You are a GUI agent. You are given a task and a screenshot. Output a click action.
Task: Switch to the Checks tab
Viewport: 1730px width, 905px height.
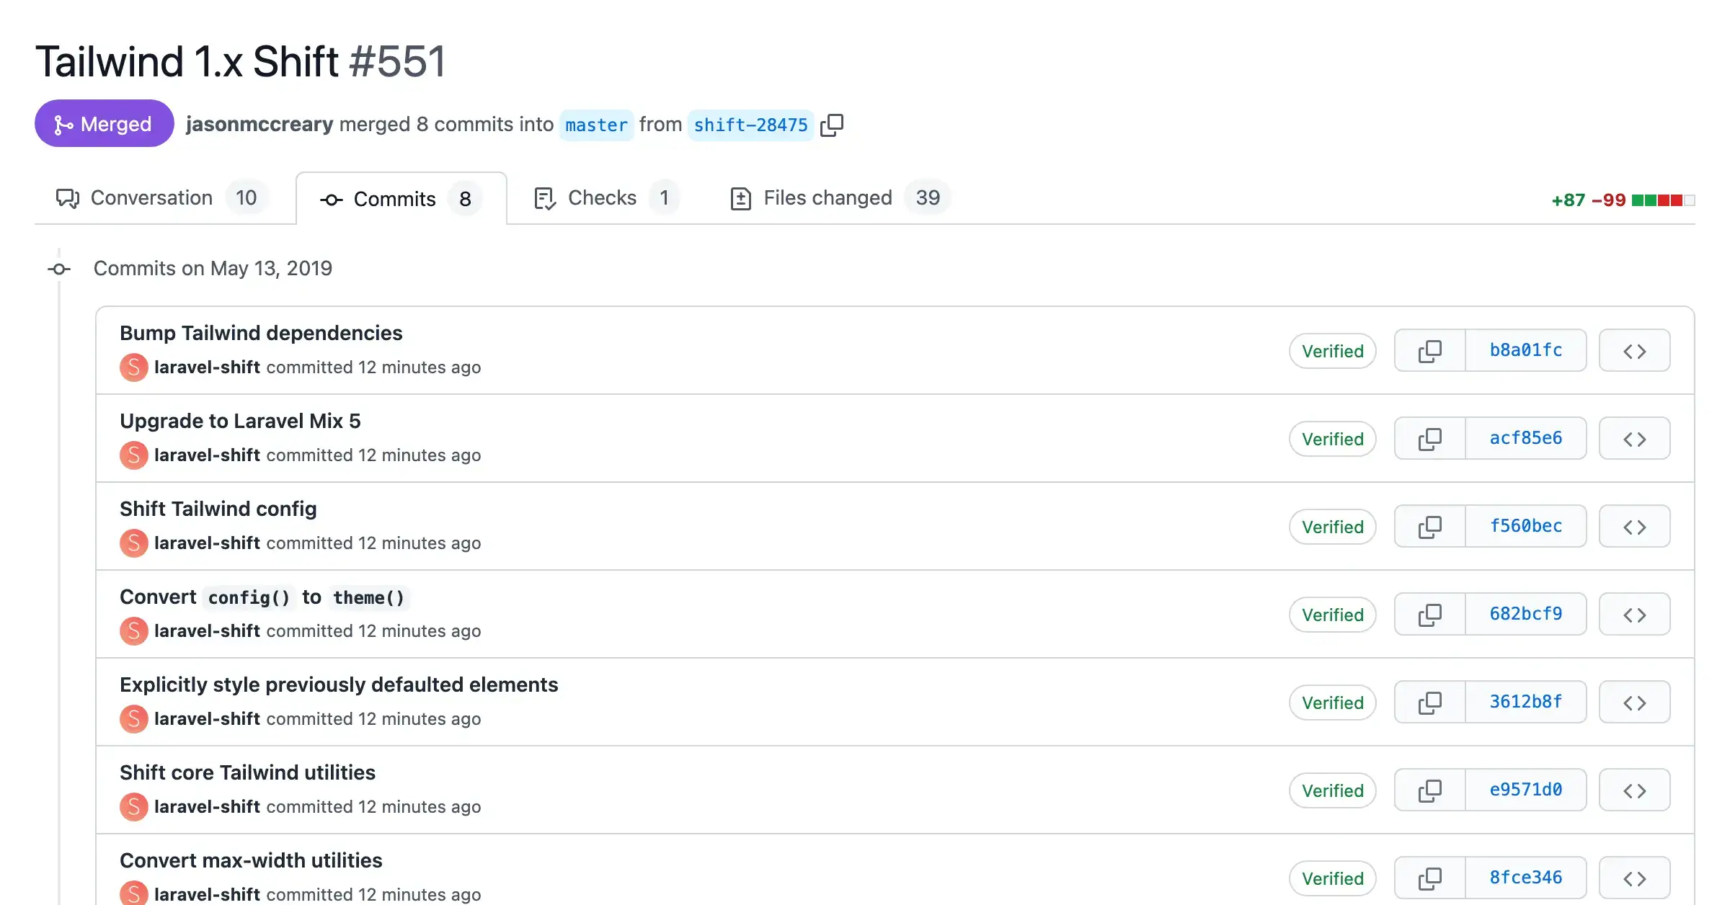click(602, 197)
